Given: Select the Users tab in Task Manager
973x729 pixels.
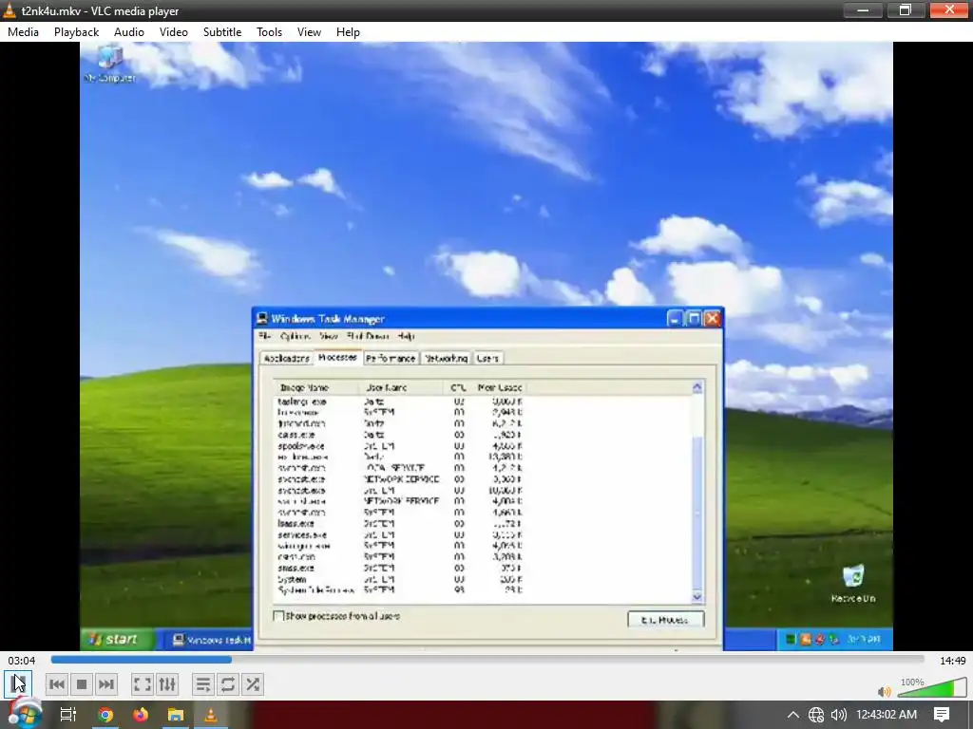Looking at the screenshot, I should [x=487, y=358].
